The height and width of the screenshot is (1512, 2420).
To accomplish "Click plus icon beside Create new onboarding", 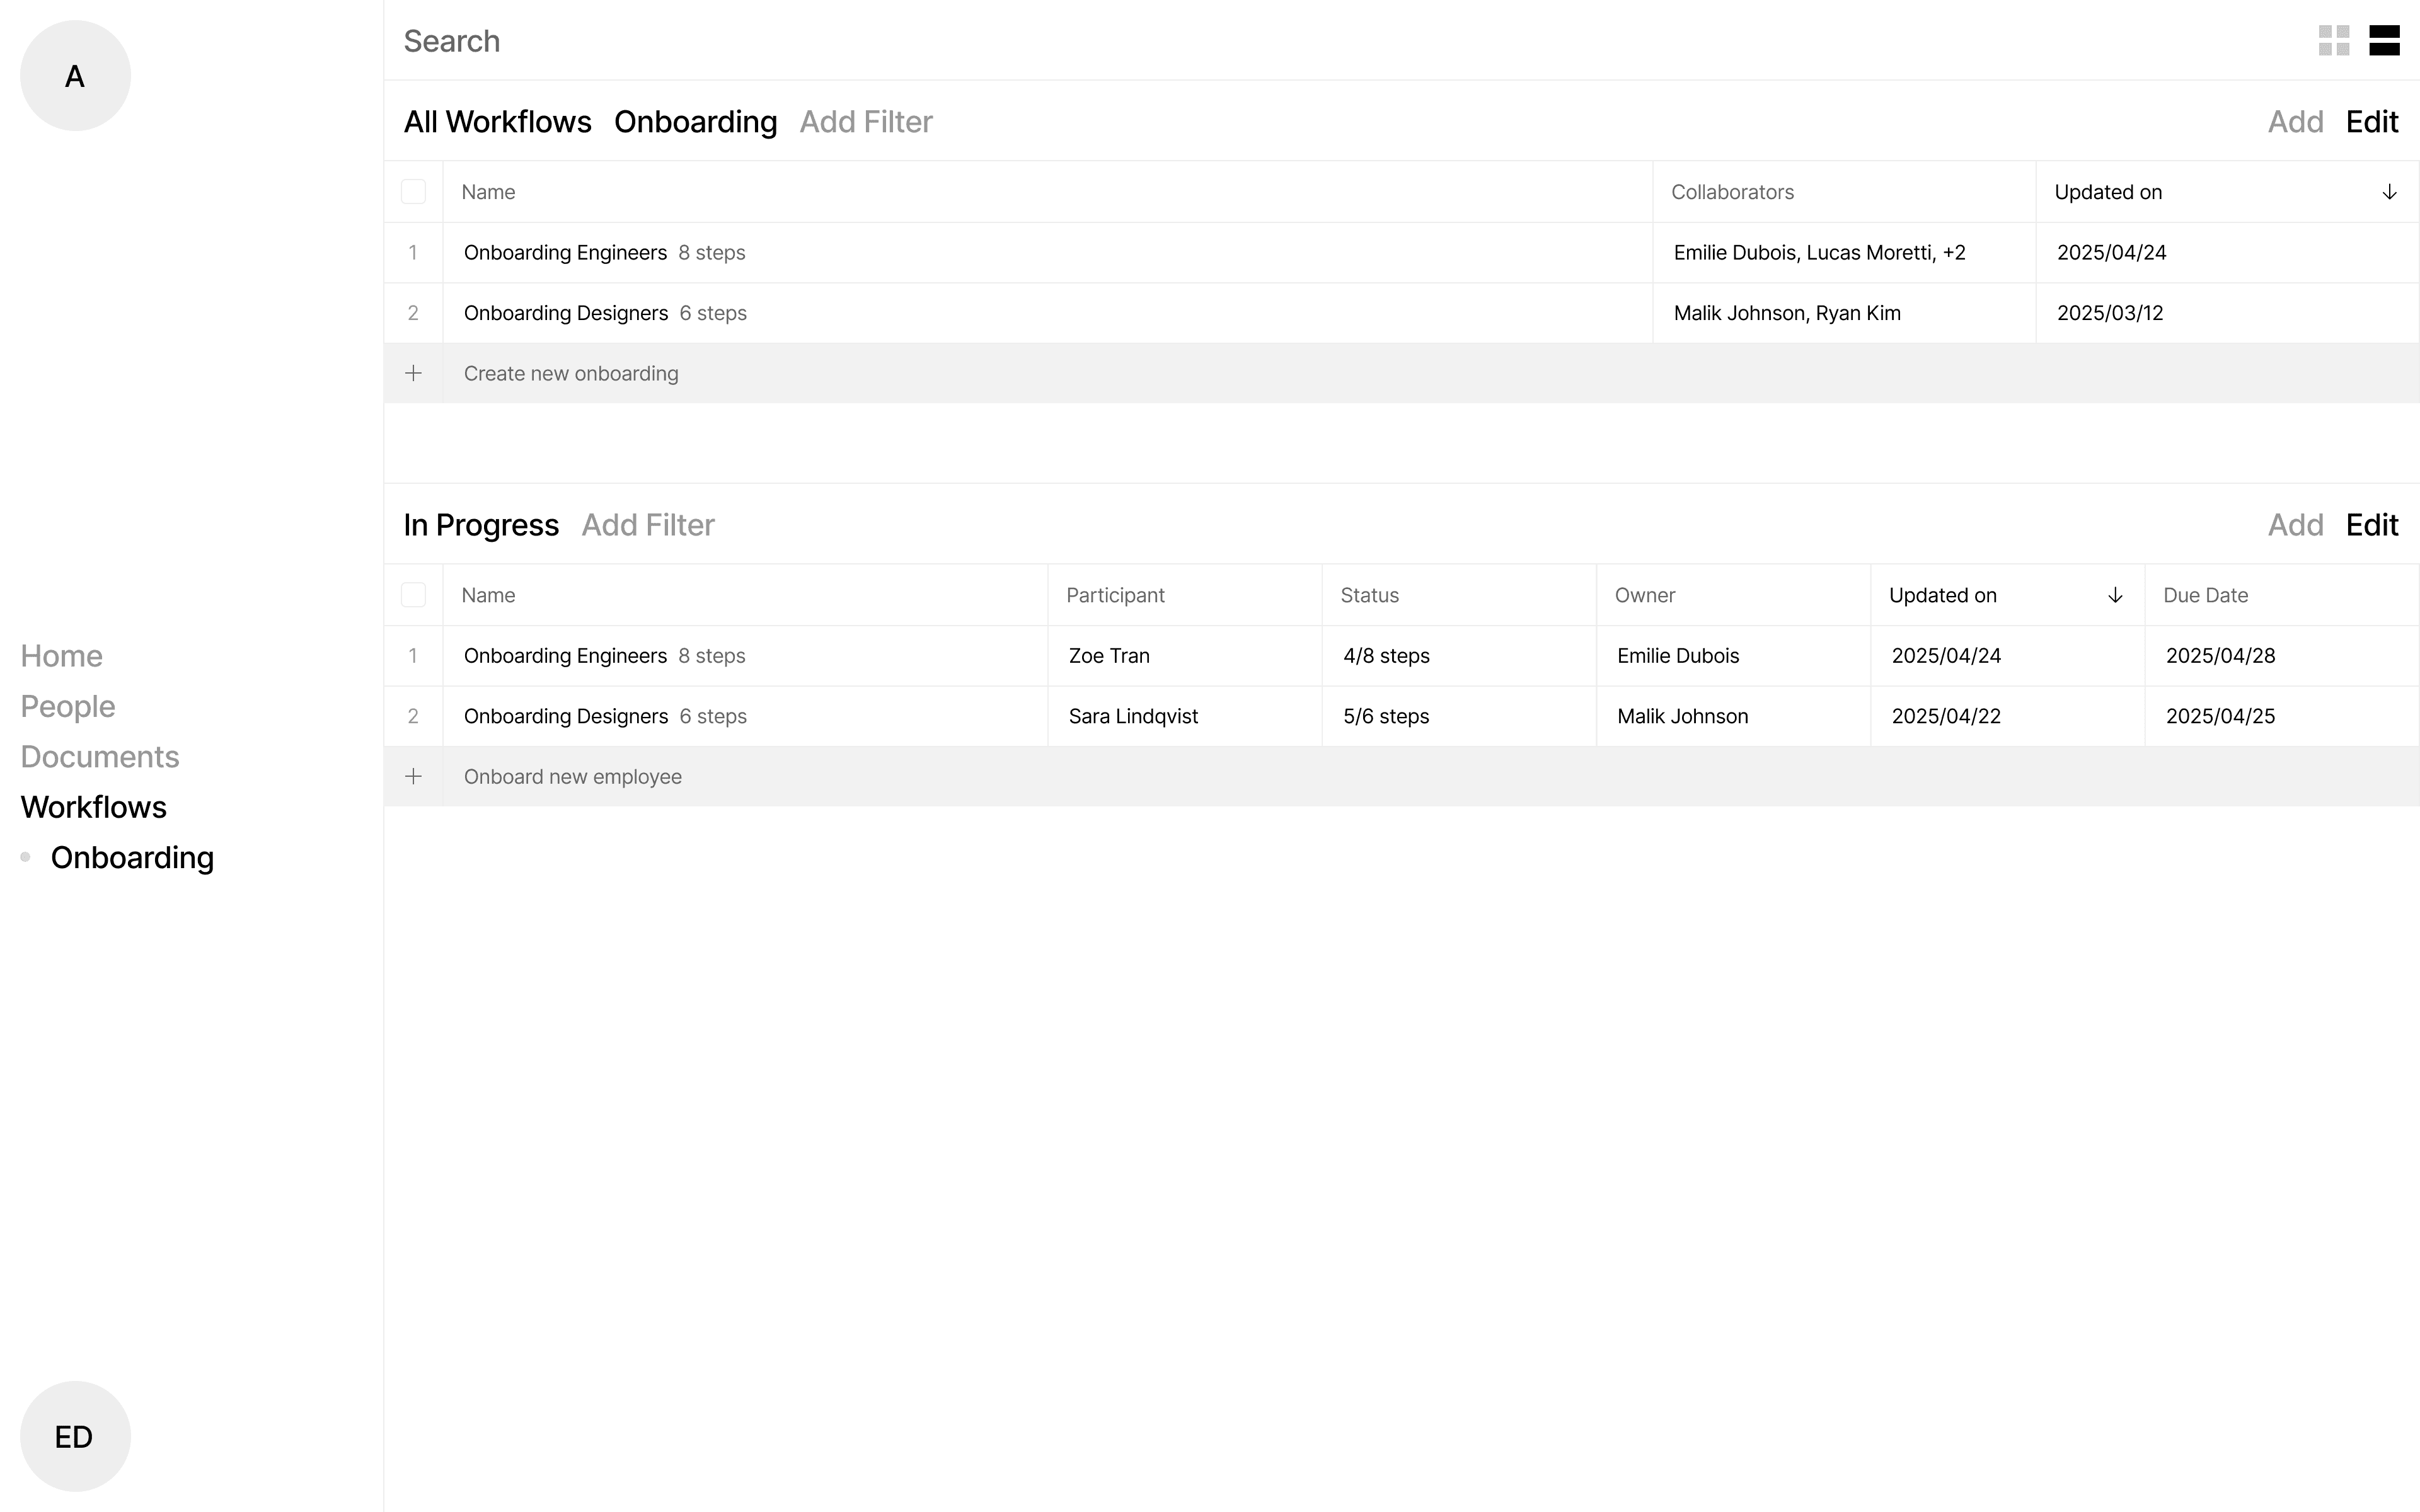I will click(x=413, y=373).
